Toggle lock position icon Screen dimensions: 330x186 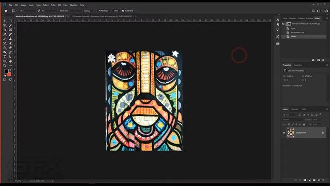coord(296,125)
